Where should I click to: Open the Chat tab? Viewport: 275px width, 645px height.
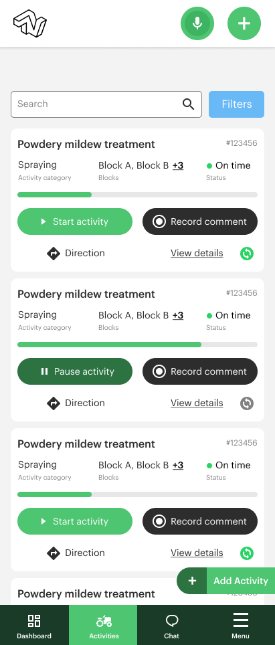coord(171,625)
